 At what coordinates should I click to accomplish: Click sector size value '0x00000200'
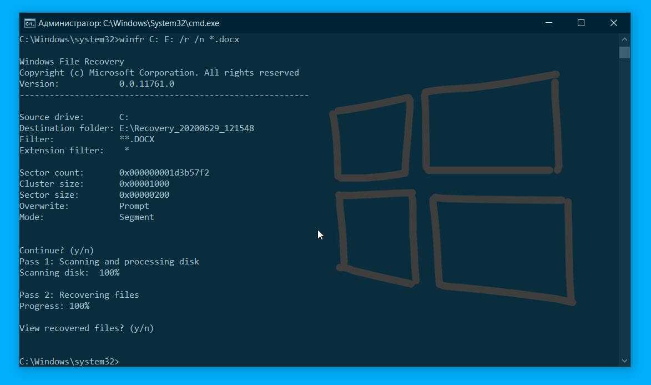tap(144, 195)
